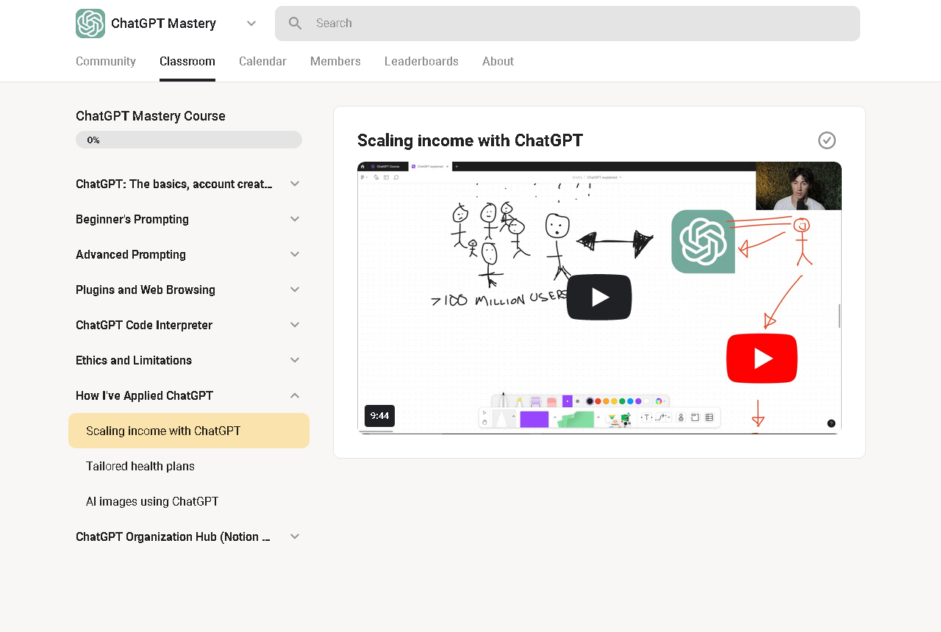Expand ChatGPT Code Interpreter section
This screenshot has width=941, height=632.
pos(295,325)
